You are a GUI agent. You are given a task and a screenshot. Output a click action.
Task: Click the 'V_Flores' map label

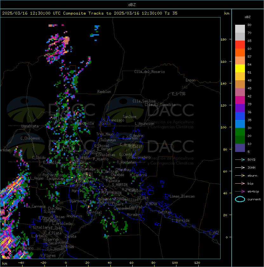(48, 256)
